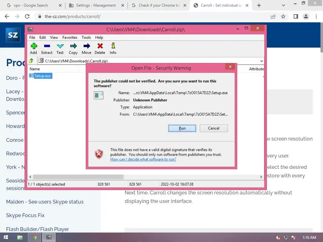323x242 pixels.
Task: Click Cancel in the Security Warning
Action: pyautogui.click(x=214, y=128)
